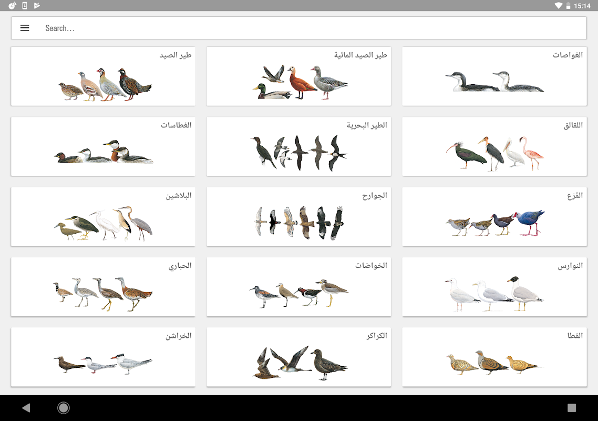Tap the recent apps square button
Image resolution: width=598 pixels, height=421 pixels.
[x=572, y=408]
